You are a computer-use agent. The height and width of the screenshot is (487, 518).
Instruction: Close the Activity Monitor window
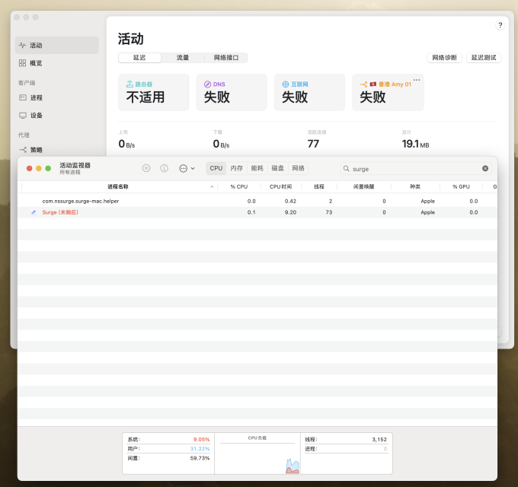point(30,168)
